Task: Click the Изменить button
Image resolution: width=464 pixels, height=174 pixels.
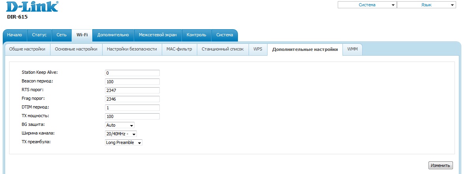Action: pyautogui.click(x=440, y=165)
